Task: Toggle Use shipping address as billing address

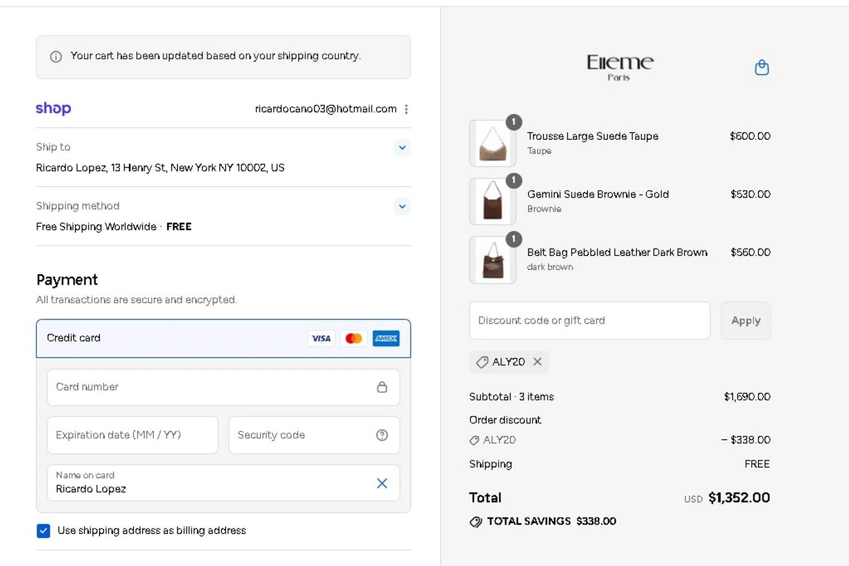Action: click(43, 531)
